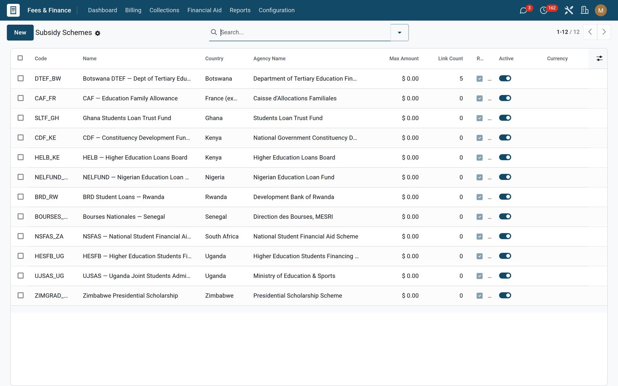Open the Configuration menu
Image resolution: width=618 pixels, height=386 pixels.
click(x=277, y=10)
